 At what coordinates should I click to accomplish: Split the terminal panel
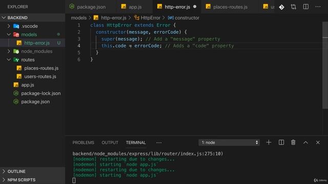tap(281, 143)
